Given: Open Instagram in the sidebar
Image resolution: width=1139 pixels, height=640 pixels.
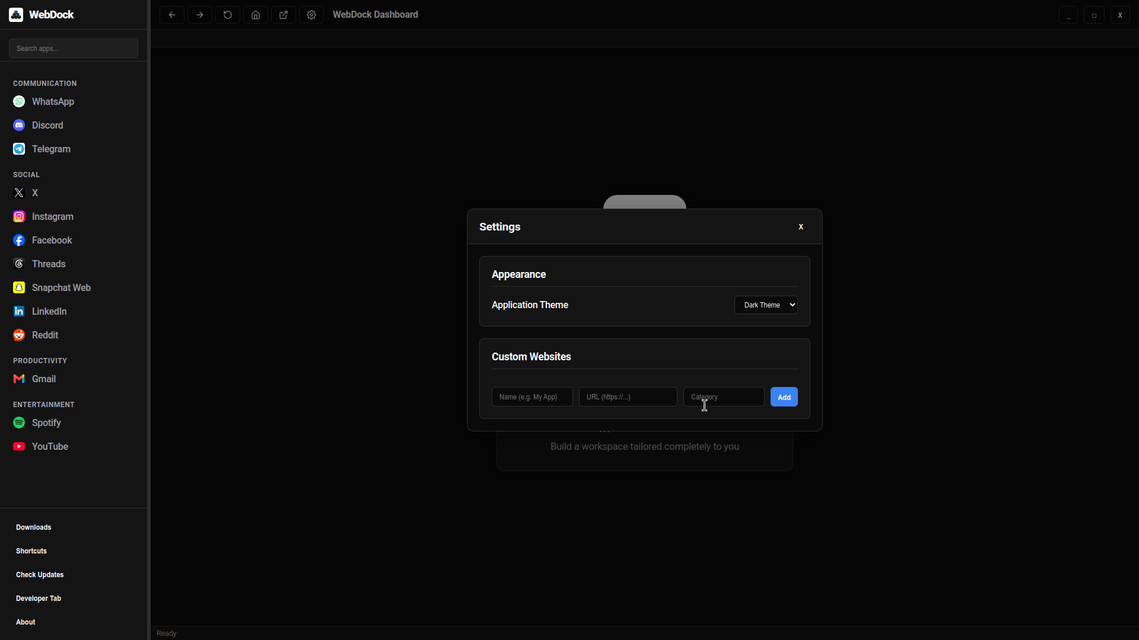Looking at the screenshot, I should tap(74, 217).
